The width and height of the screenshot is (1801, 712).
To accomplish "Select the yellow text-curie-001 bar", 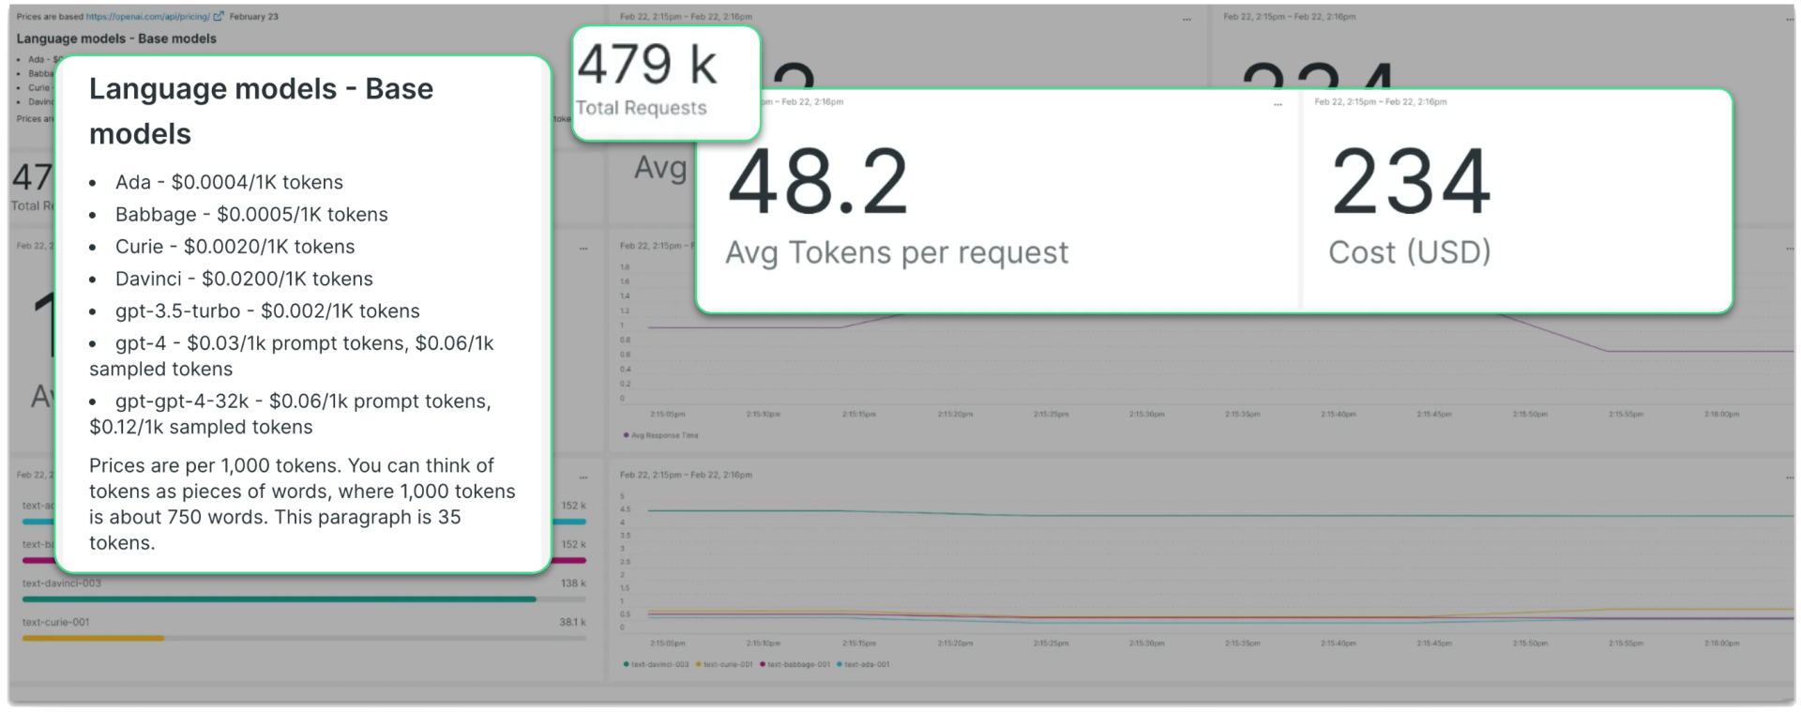I will (x=93, y=638).
